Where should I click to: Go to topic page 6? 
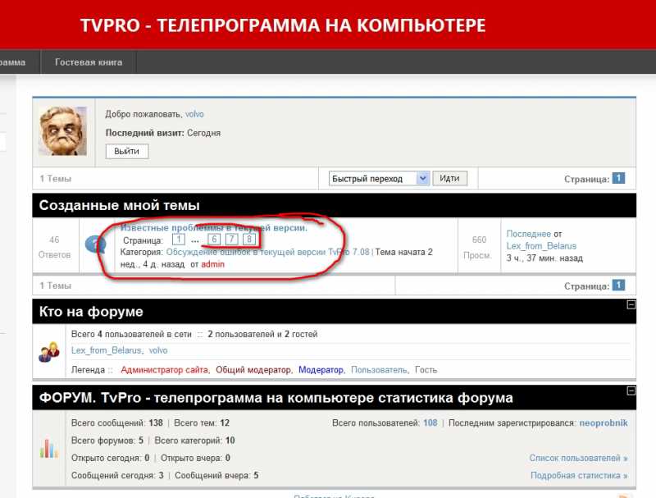tap(214, 240)
